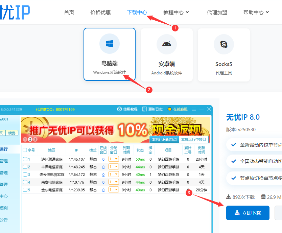Open online-window link 0 in 丰泽电信家庭 row
Screen dimensions: 282x233
click(x=103, y=167)
